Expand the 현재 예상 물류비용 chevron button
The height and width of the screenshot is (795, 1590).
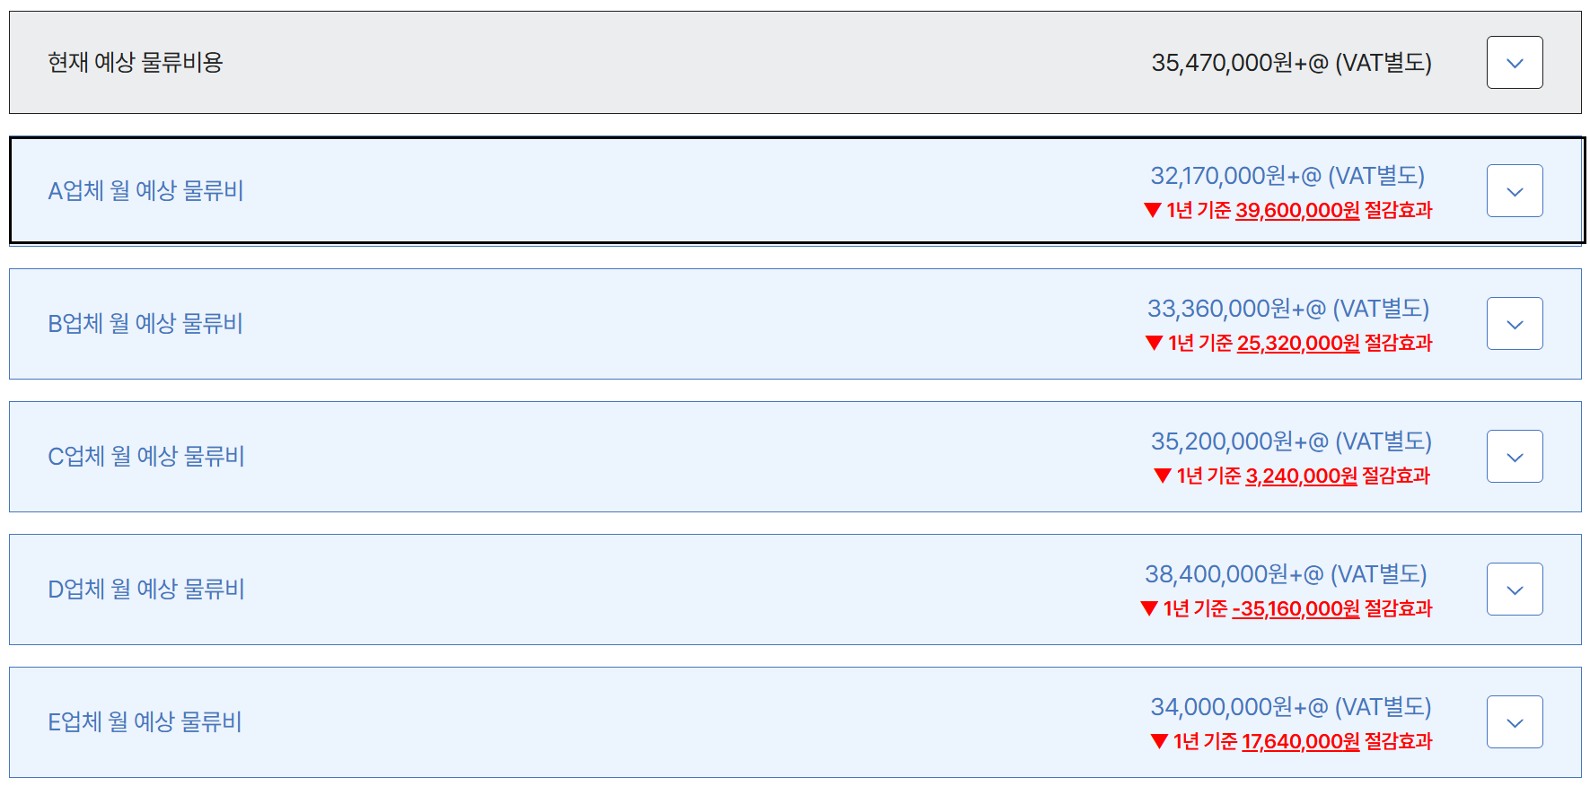1514,63
